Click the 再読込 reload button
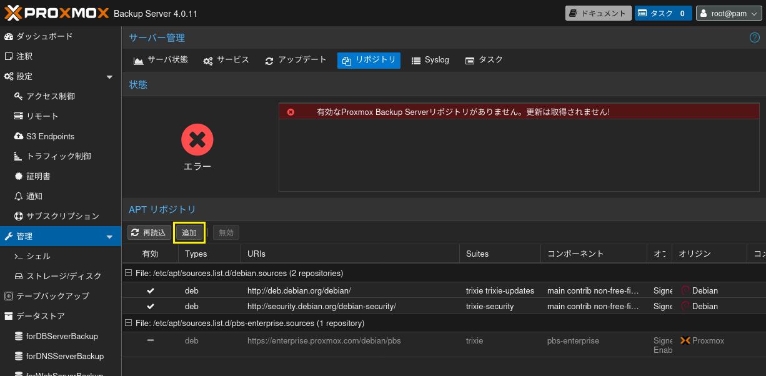 [x=149, y=232]
